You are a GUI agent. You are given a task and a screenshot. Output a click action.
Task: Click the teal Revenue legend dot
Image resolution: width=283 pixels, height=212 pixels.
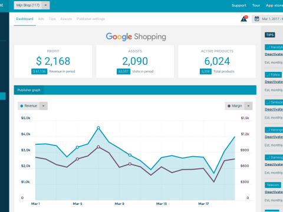click(22, 106)
